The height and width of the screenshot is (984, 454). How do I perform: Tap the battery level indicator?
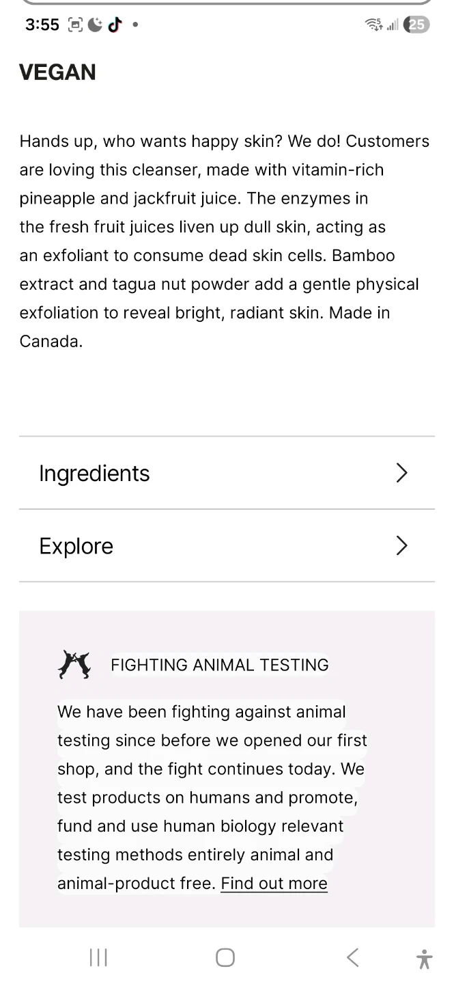pos(416,25)
